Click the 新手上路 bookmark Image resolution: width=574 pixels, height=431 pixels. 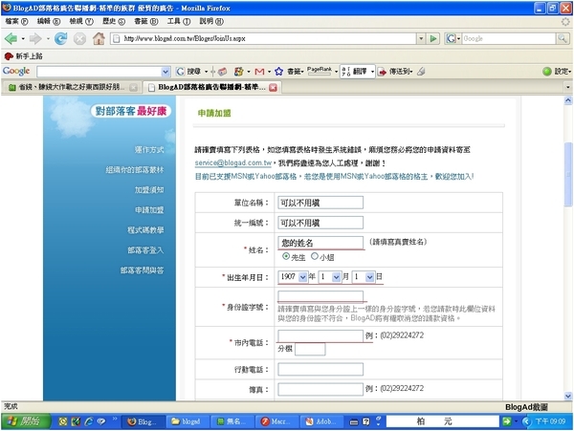[24, 56]
